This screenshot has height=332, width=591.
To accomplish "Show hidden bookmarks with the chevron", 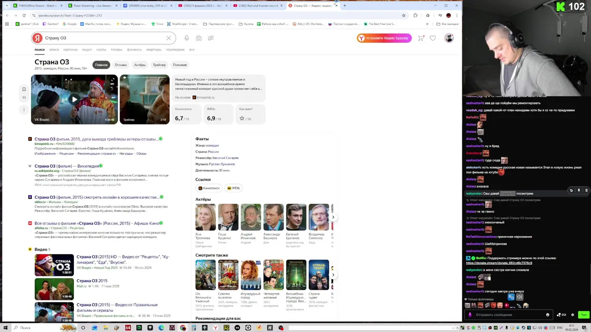I will click(x=427, y=24).
